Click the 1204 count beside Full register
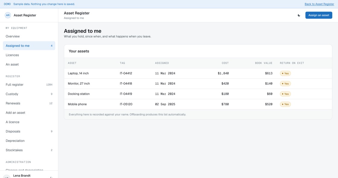Image resolution: width=338 pixels, height=178 pixels. (49, 85)
